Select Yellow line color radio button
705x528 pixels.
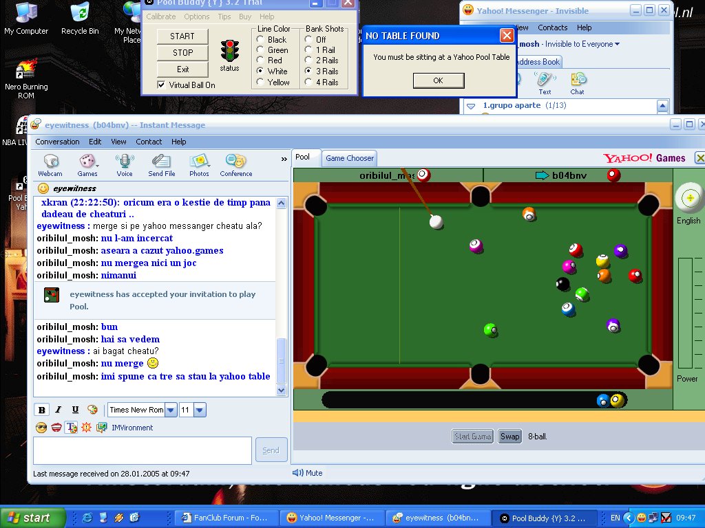(x=260, y=82)
